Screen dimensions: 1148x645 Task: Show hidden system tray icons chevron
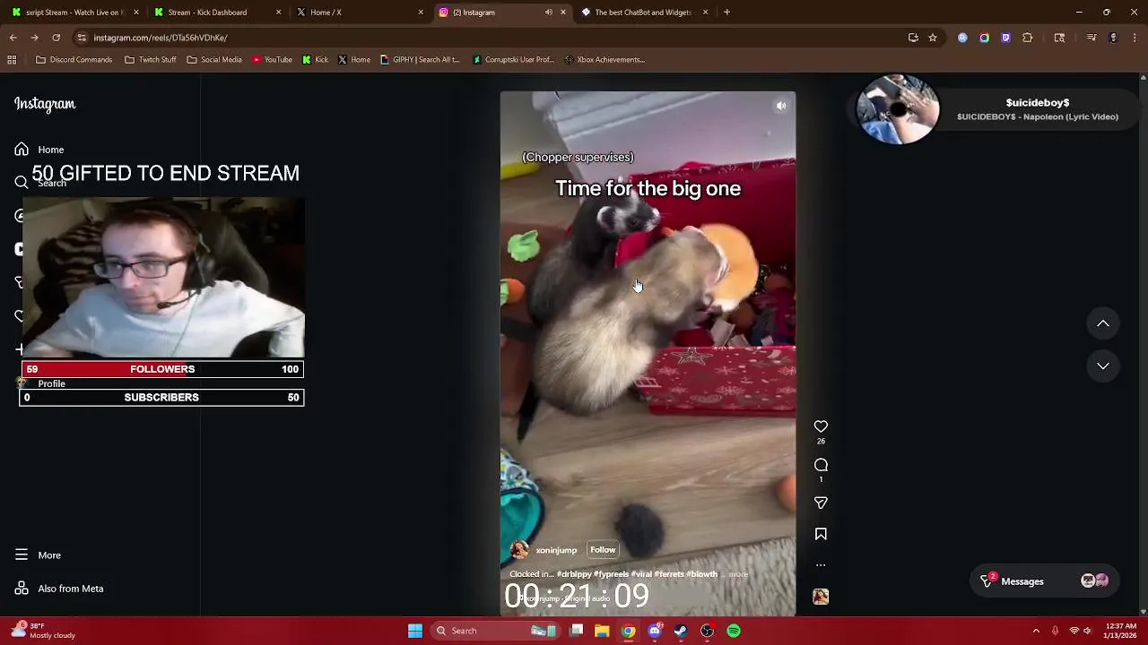1036,631
